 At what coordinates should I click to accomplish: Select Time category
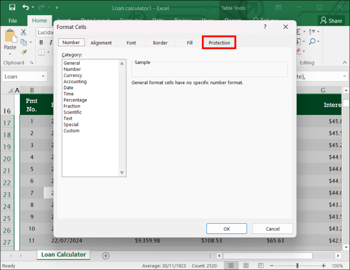point(68,94)
